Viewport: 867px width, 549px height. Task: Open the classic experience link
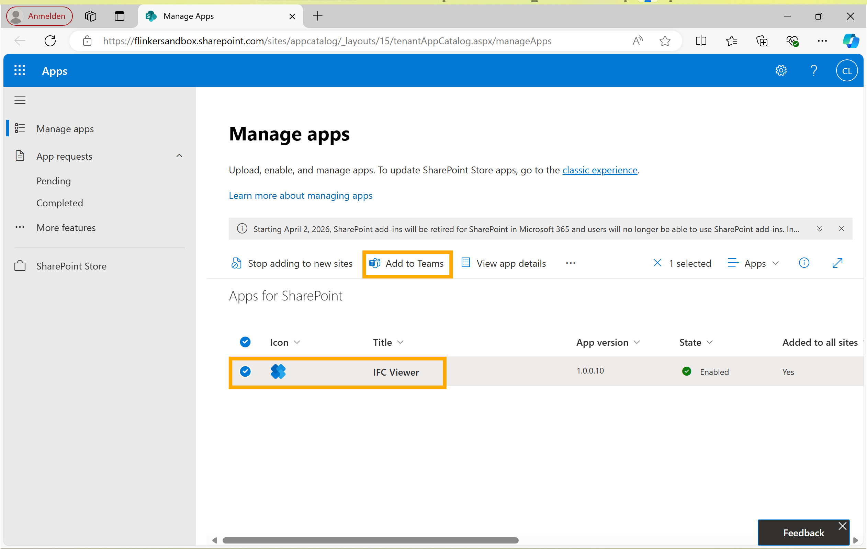click(x=599, y=170)
